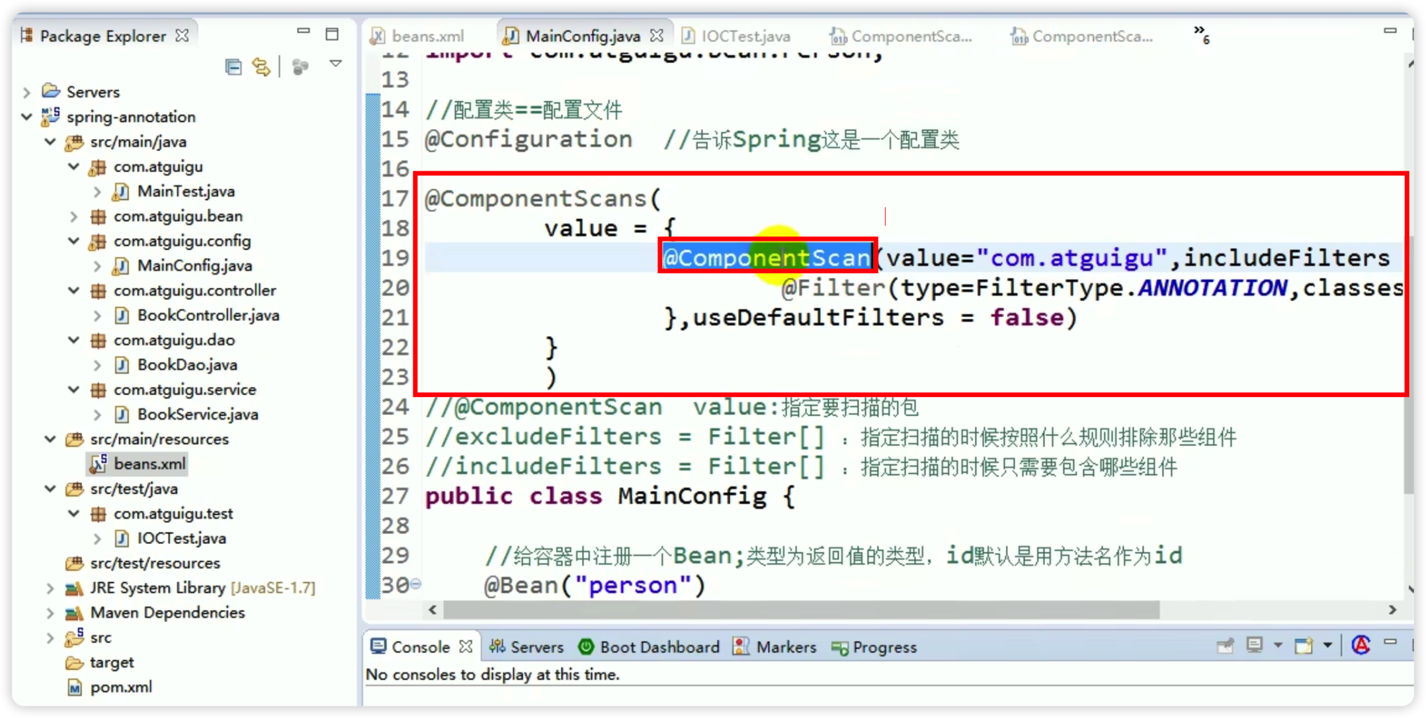The height and width of the screenshot is (718, 1426).
Task: Click the editor horizontal scrollbar thumb
Action: (801, 609)
